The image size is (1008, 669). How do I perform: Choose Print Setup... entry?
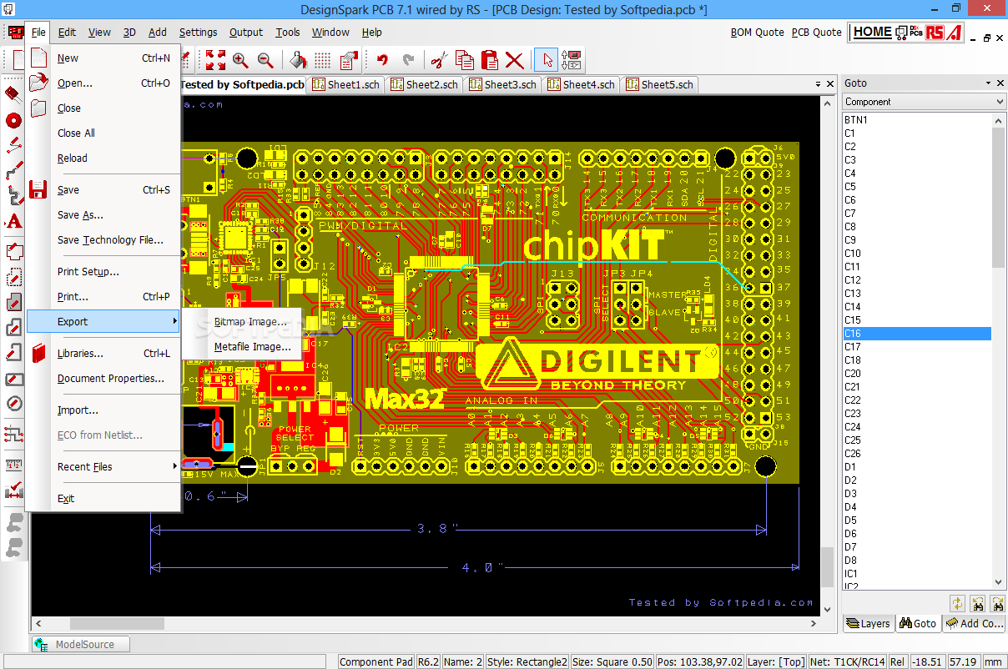click(103, 272)
